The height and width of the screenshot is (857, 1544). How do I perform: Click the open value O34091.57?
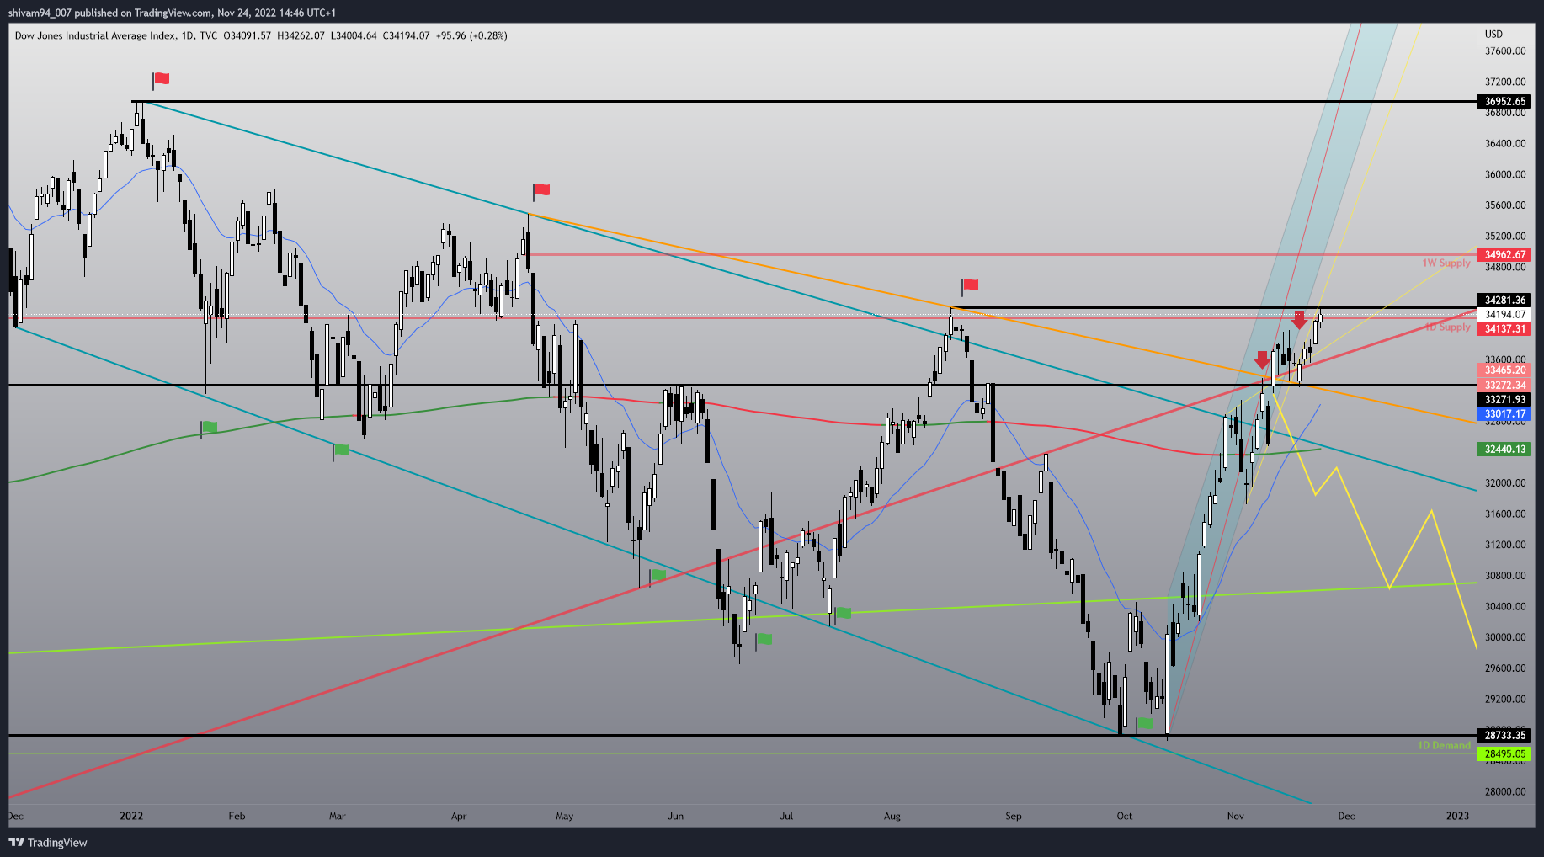pos(248,36)
